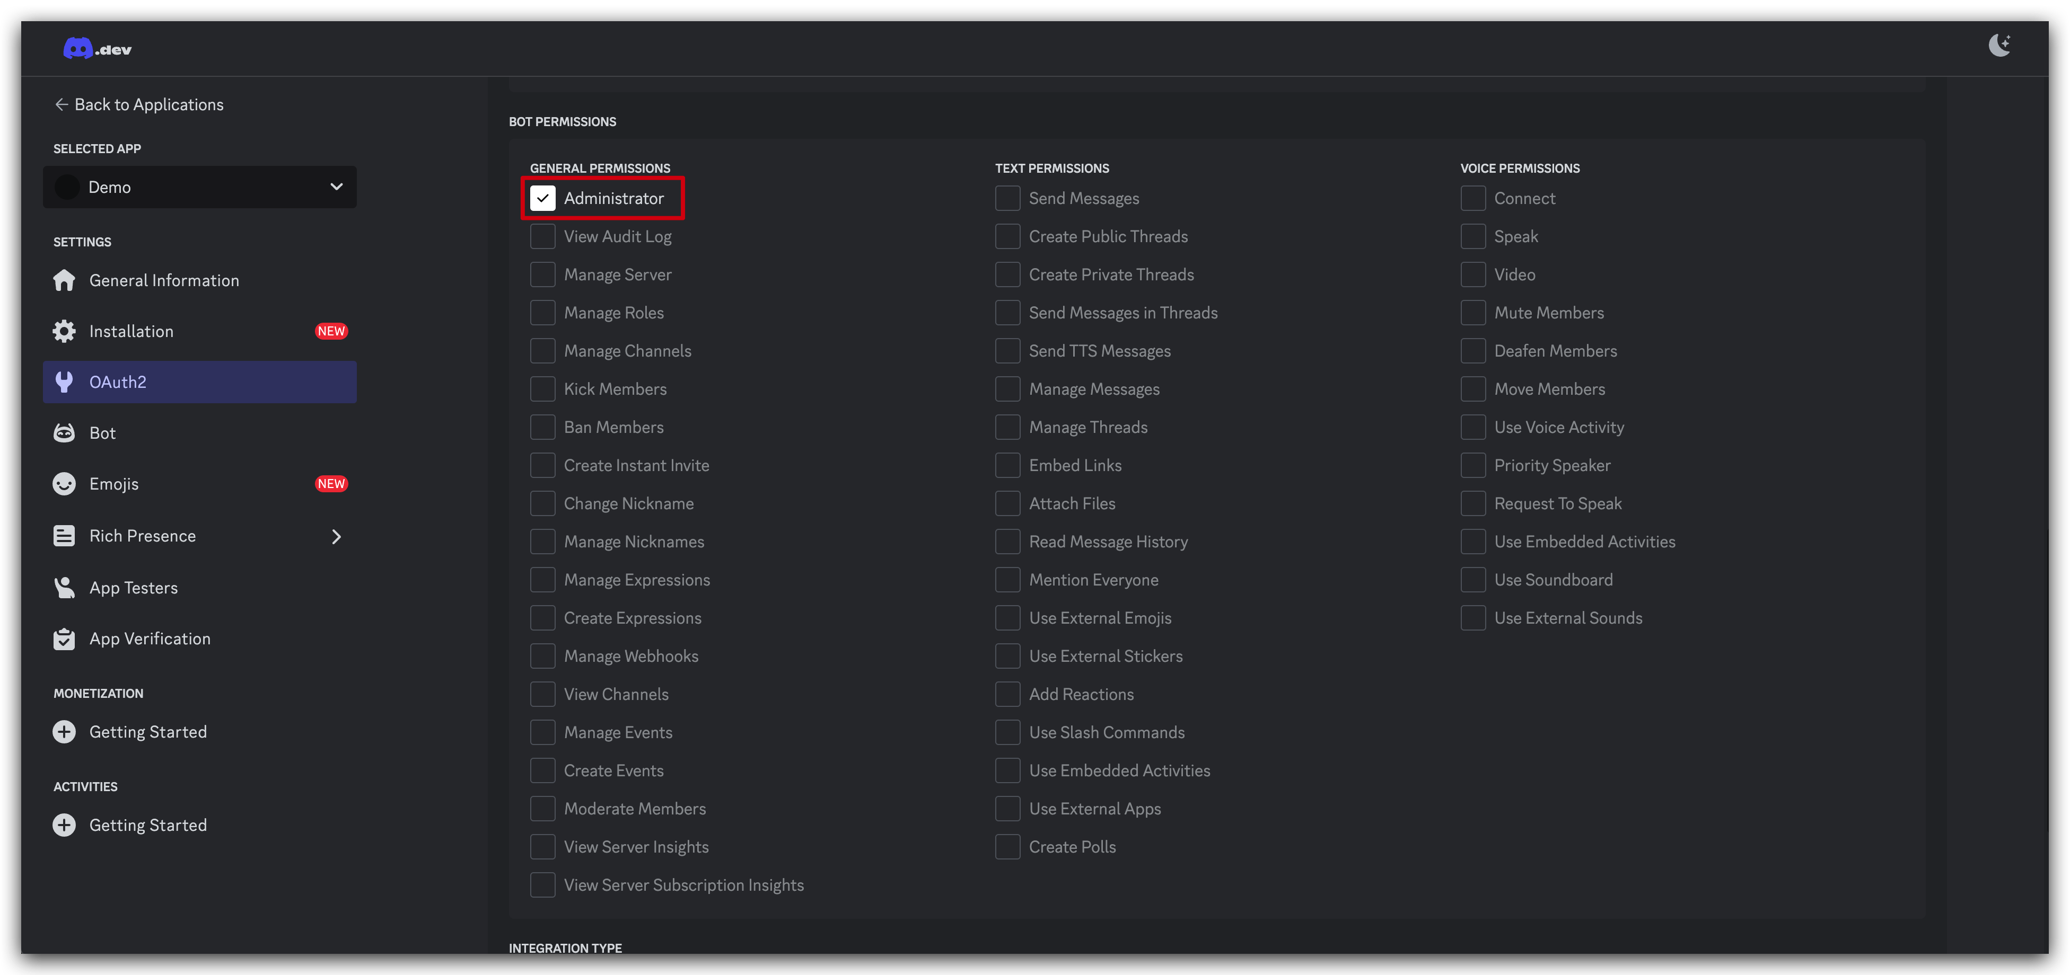Enable Manage Threads checkbox

coord(1007,427)
